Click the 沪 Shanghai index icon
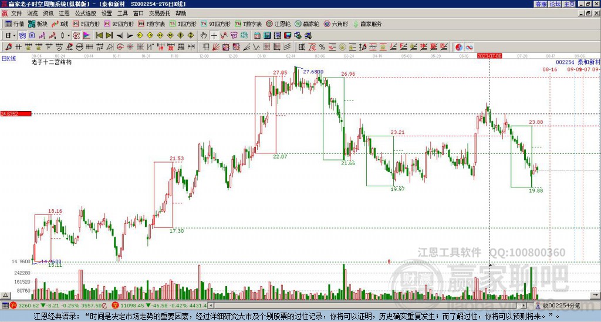 coord(13,306)
